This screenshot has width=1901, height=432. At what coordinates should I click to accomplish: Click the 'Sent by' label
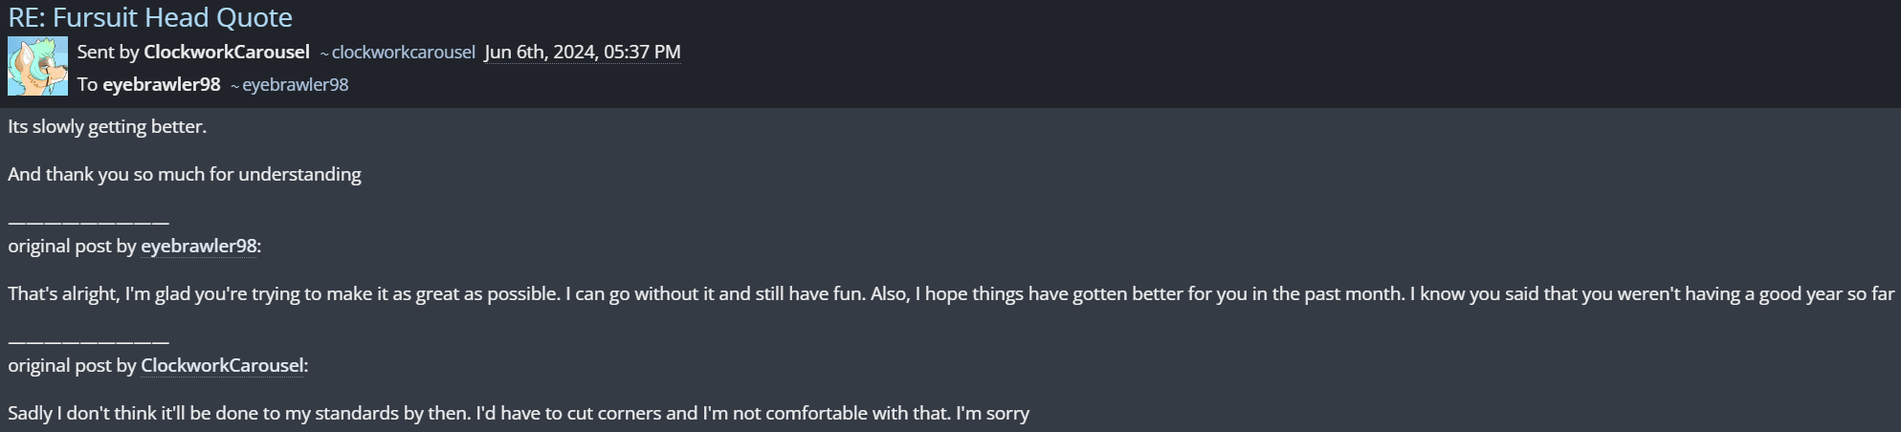coord(108,52)
